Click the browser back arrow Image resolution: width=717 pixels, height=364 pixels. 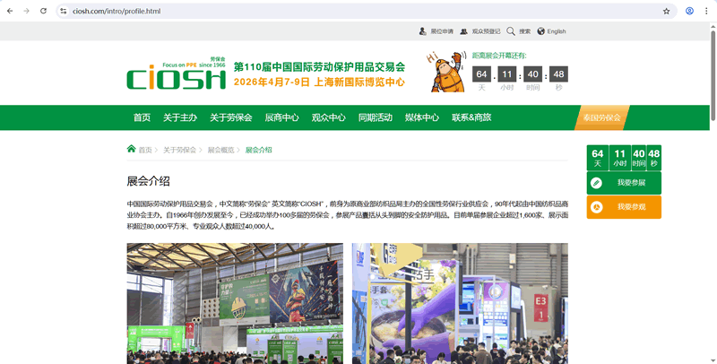(9, 11)
